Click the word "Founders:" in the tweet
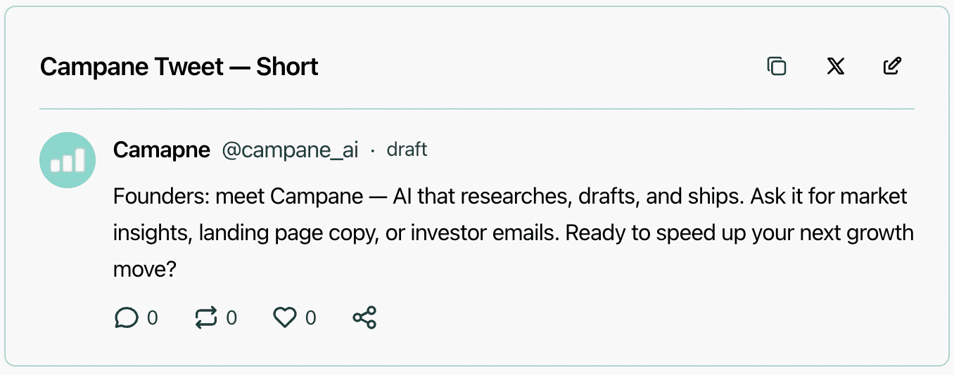The image size is (954, 375). click(161, 196)
